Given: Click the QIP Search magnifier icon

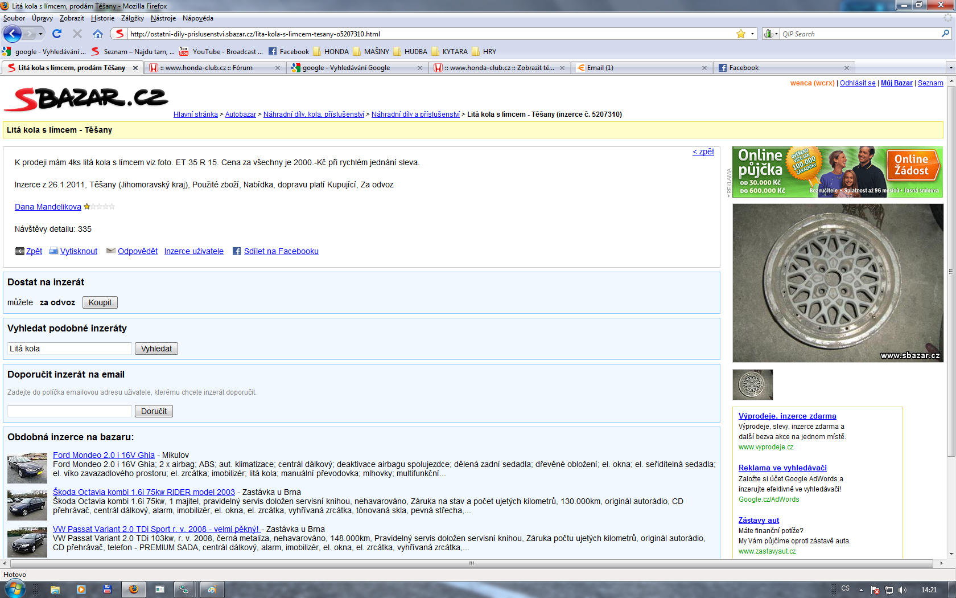Looking at the screenshot, I should 945,34.
